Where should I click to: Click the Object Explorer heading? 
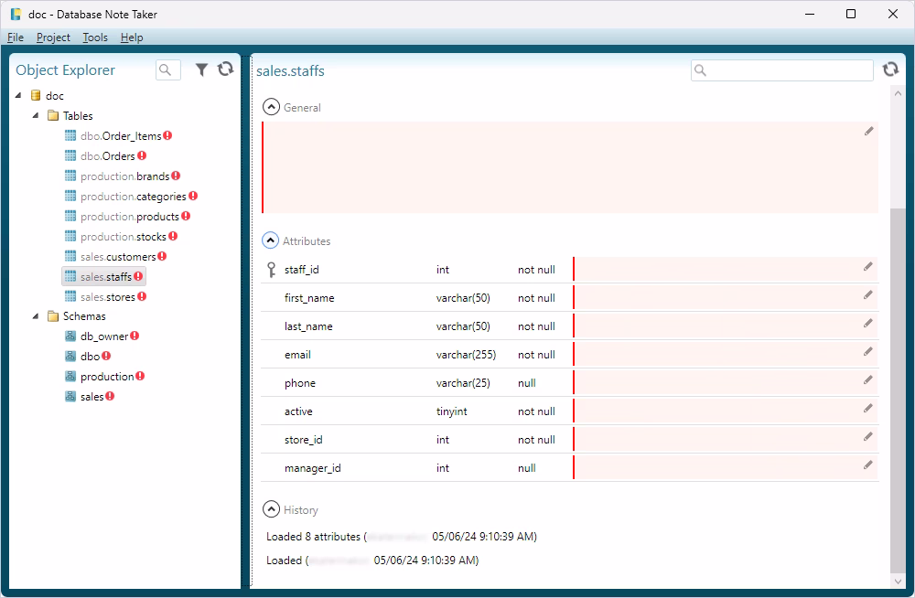65,70
